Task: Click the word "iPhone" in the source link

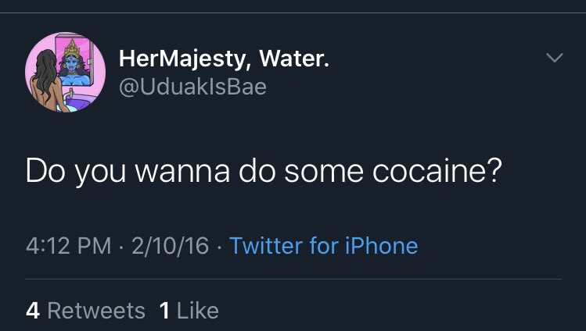Action: pos(381,246)
